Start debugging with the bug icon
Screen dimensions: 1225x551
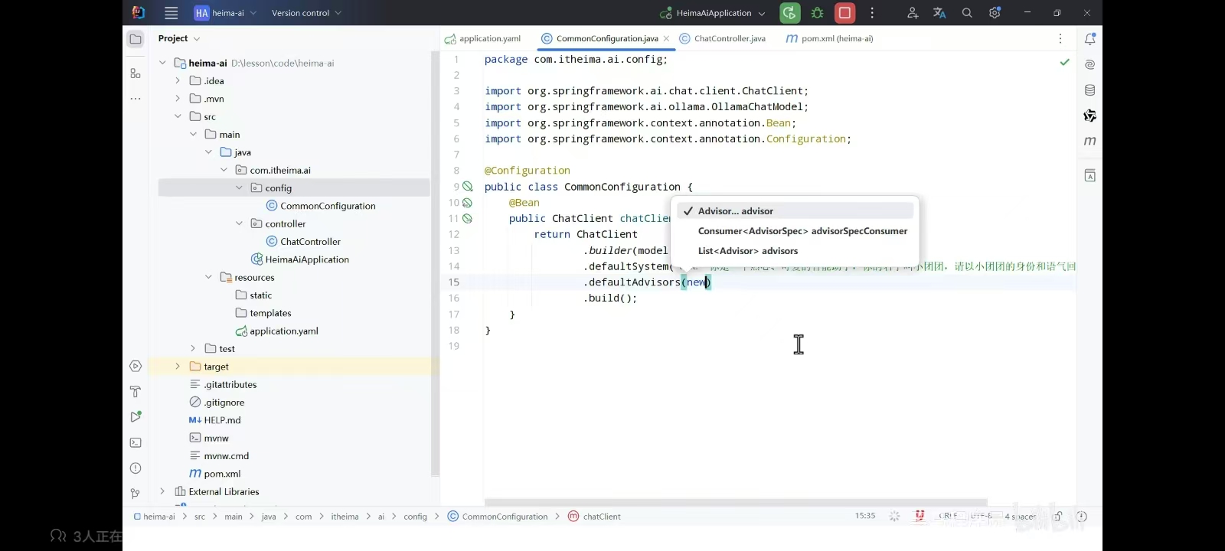(x=817, y=13)
